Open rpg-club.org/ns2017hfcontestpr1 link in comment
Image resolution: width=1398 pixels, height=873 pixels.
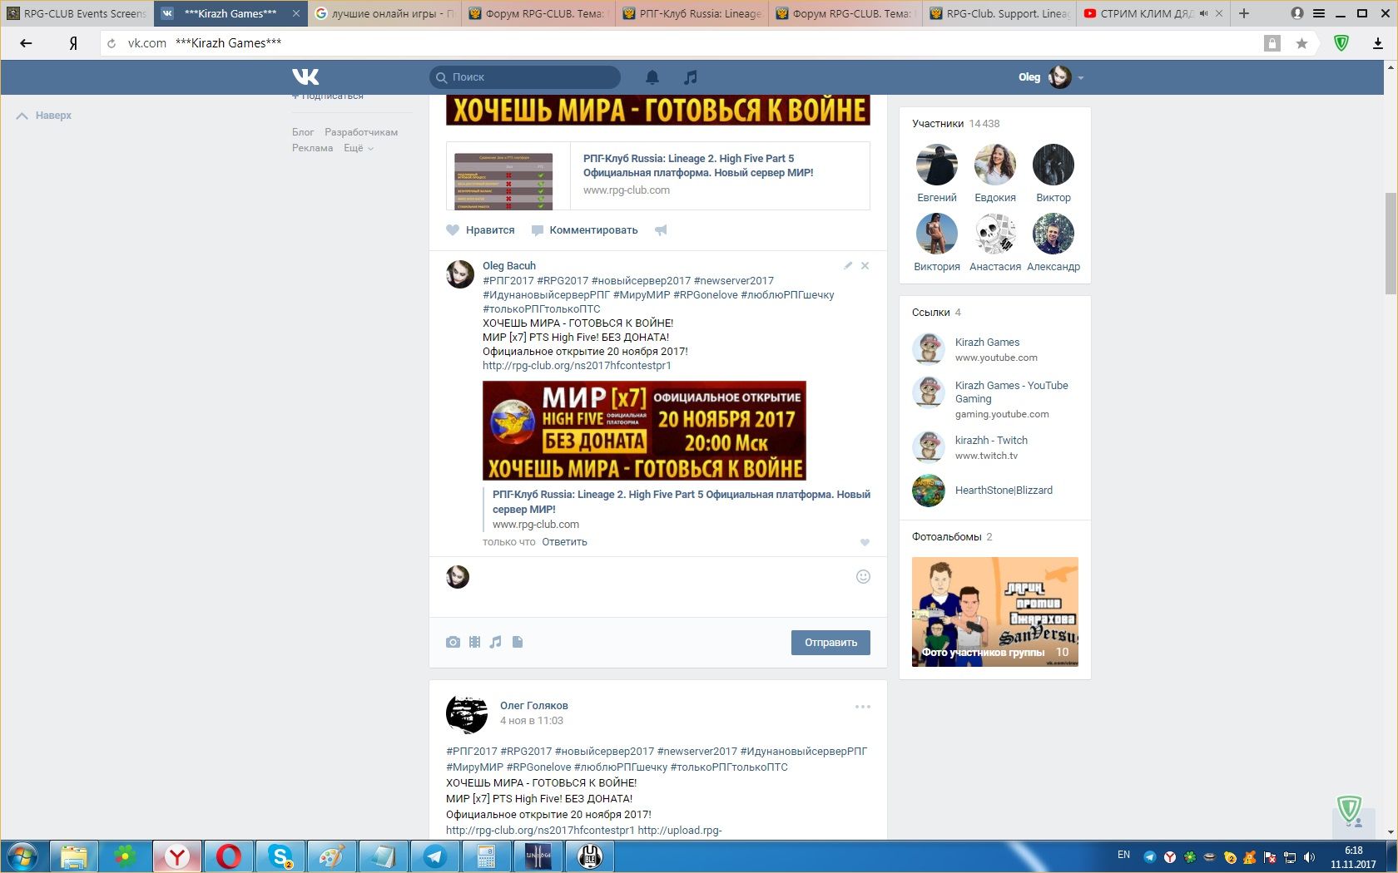(x=577, y=366)
